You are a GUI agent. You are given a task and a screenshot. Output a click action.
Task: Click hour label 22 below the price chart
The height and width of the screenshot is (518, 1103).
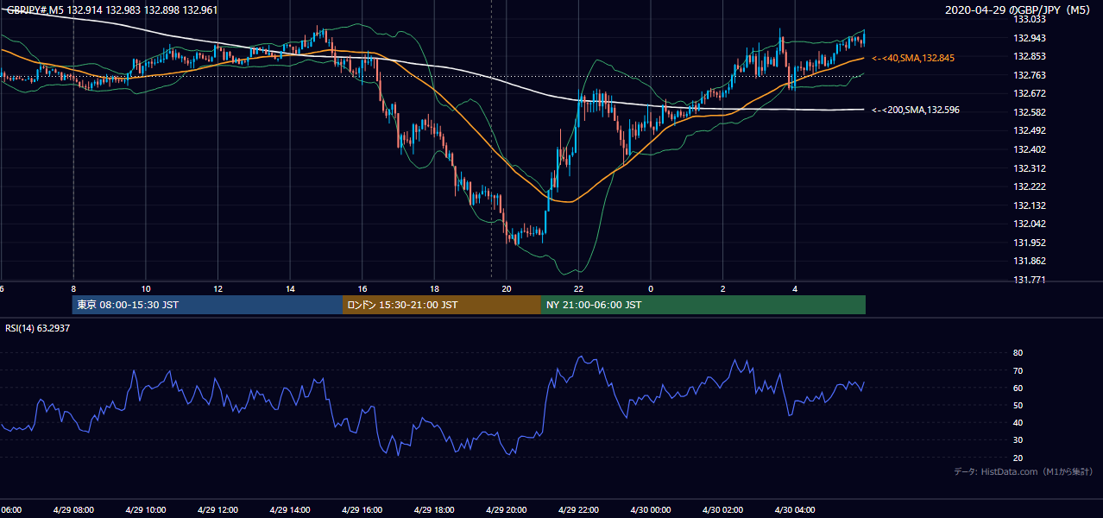click(x=578, y=289)
